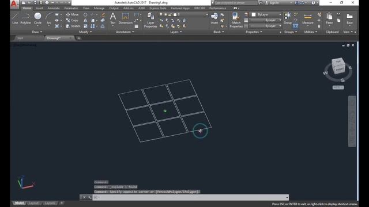
Task: Select the Dimension tool
Action: pos(126,18)
